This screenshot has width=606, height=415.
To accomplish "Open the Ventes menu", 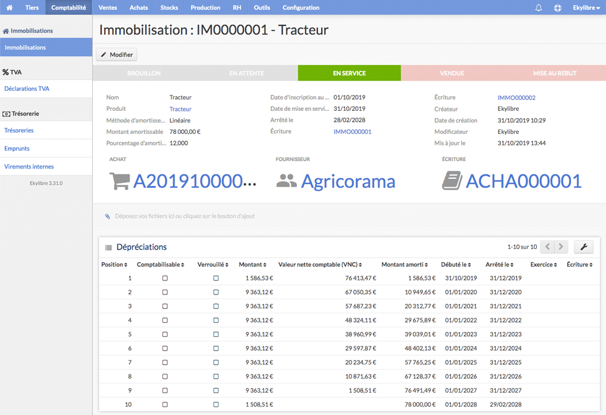I will coord(108,7).
